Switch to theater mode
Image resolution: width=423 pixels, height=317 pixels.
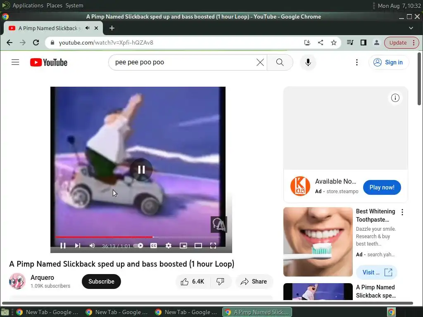[x=198, y=246]
